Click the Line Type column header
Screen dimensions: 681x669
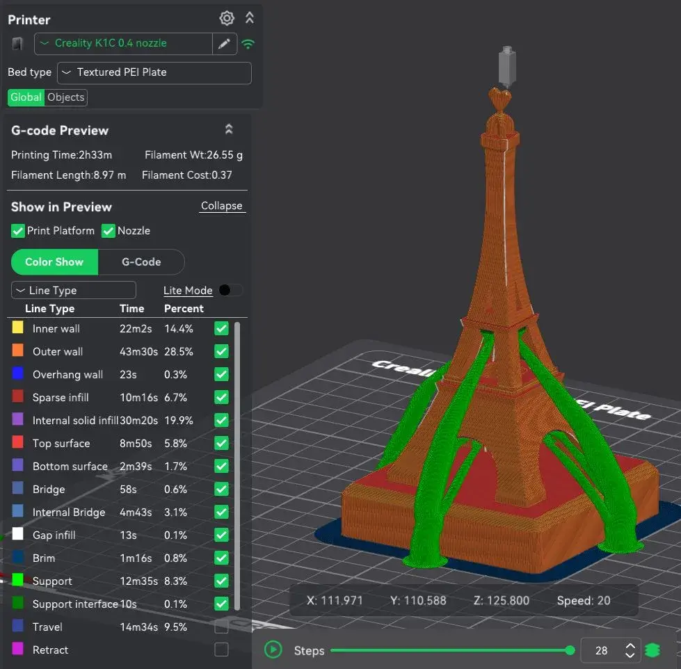(x=50, y=309)
